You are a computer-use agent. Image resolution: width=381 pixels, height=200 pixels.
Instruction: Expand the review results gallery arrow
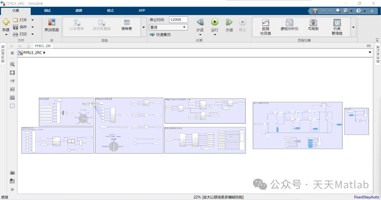click(x=353, y=27)
